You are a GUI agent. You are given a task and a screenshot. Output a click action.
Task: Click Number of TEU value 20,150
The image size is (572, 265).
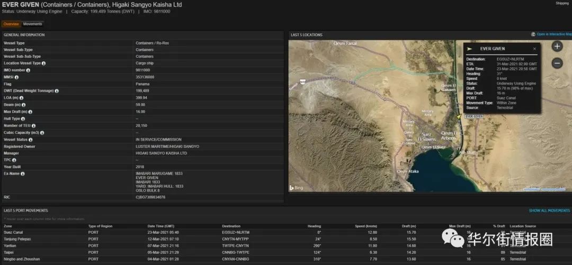(x=141, y=126)
